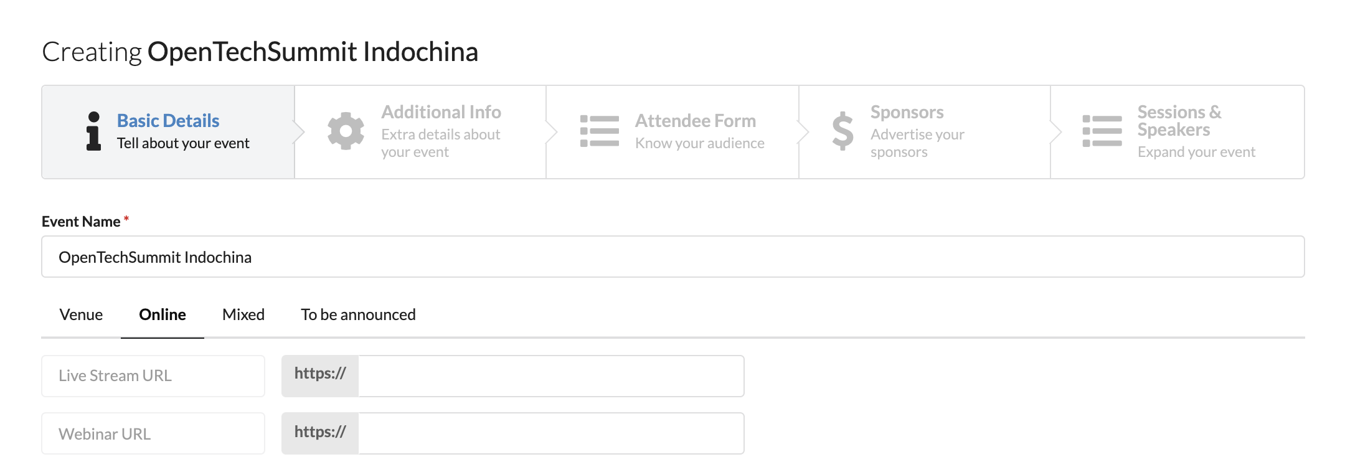Click the gear icon for Additional Info
1345x472 pixels.
pos(346,131)
